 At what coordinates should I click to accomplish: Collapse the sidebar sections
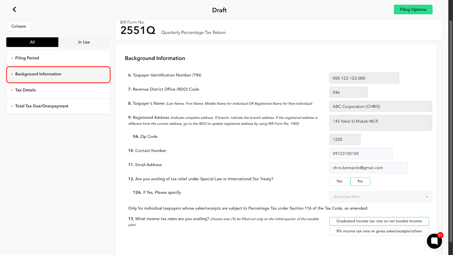[19, 26]
